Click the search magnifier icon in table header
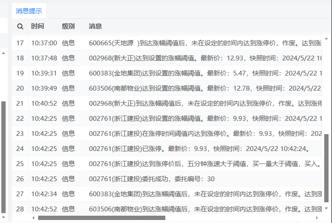 (20, 26)
